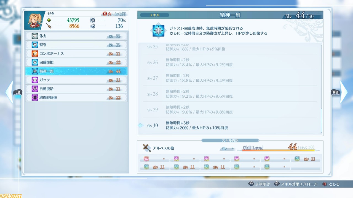Select the 回避性能 skill row
The height and width of the screenshot is (198, 353).
pyautogui.click(x=76, y=62)
